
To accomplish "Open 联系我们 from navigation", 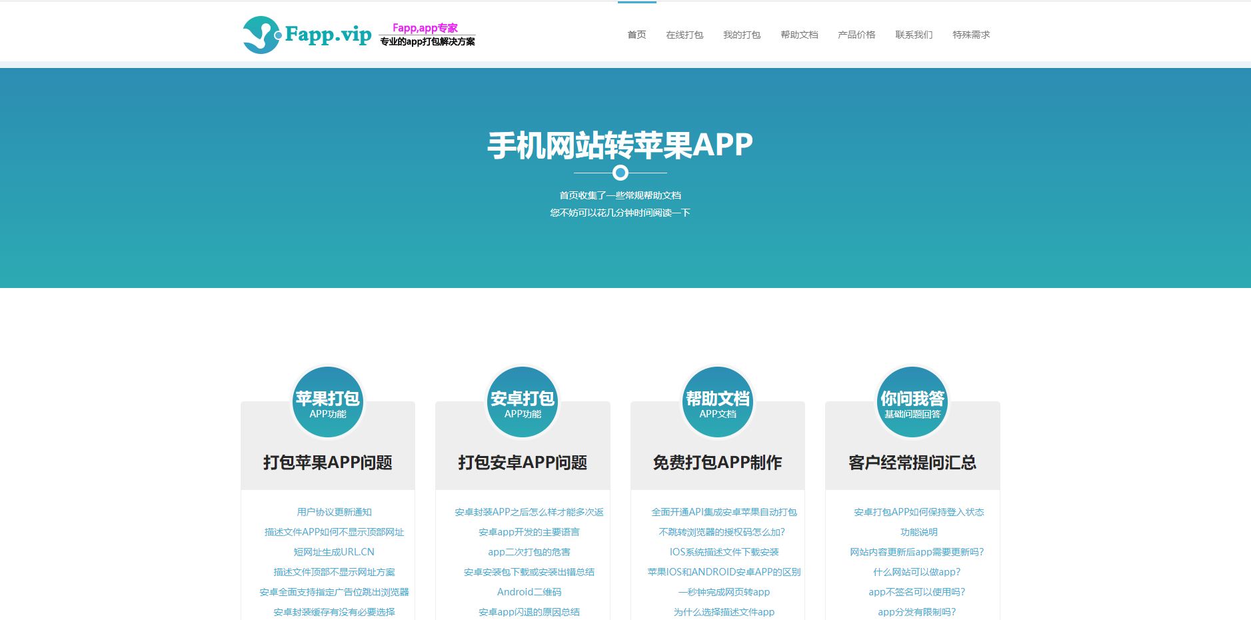I will [x=914, y=35].
